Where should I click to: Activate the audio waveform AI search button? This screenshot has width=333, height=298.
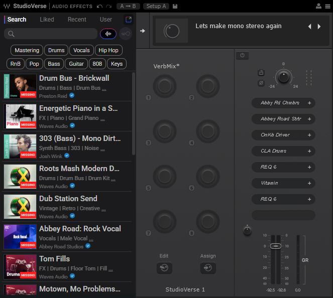tap(108, 34)
